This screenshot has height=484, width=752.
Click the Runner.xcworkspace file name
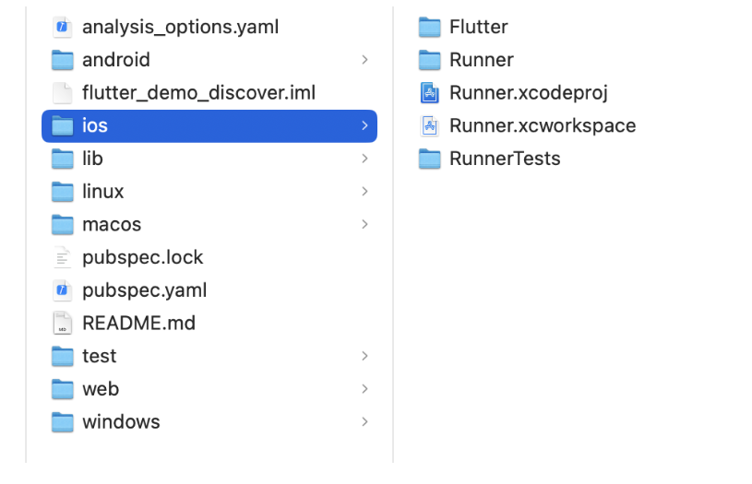click(x=542, y=125)
